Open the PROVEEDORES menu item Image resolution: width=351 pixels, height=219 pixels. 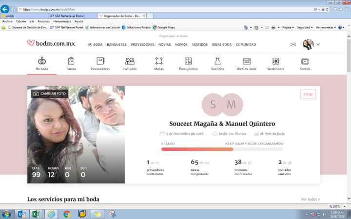tap(142, 44)
